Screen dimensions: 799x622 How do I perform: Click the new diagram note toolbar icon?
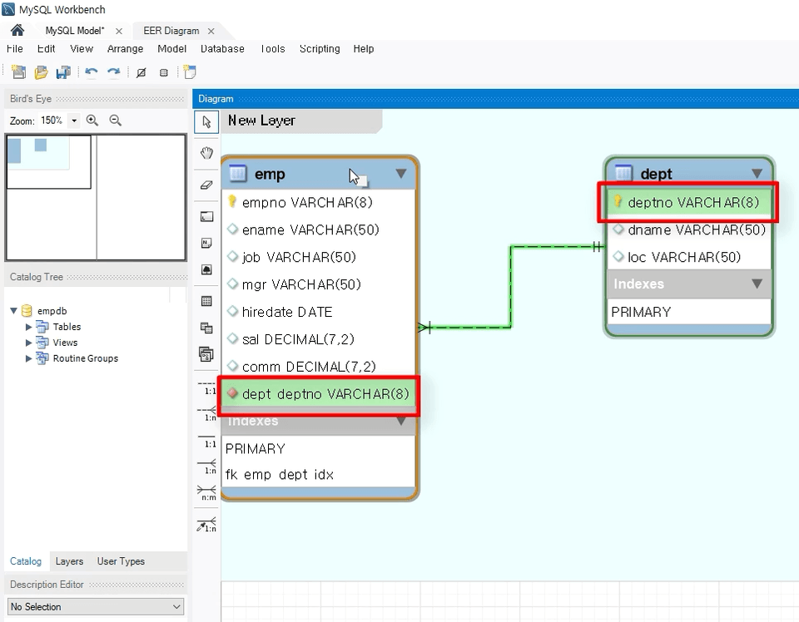coord(190,72)
